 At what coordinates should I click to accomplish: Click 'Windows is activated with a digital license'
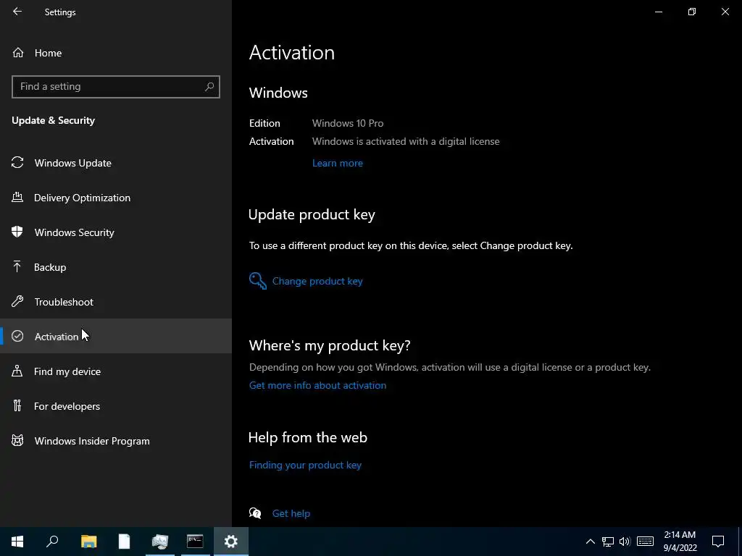tap(406, 141)
